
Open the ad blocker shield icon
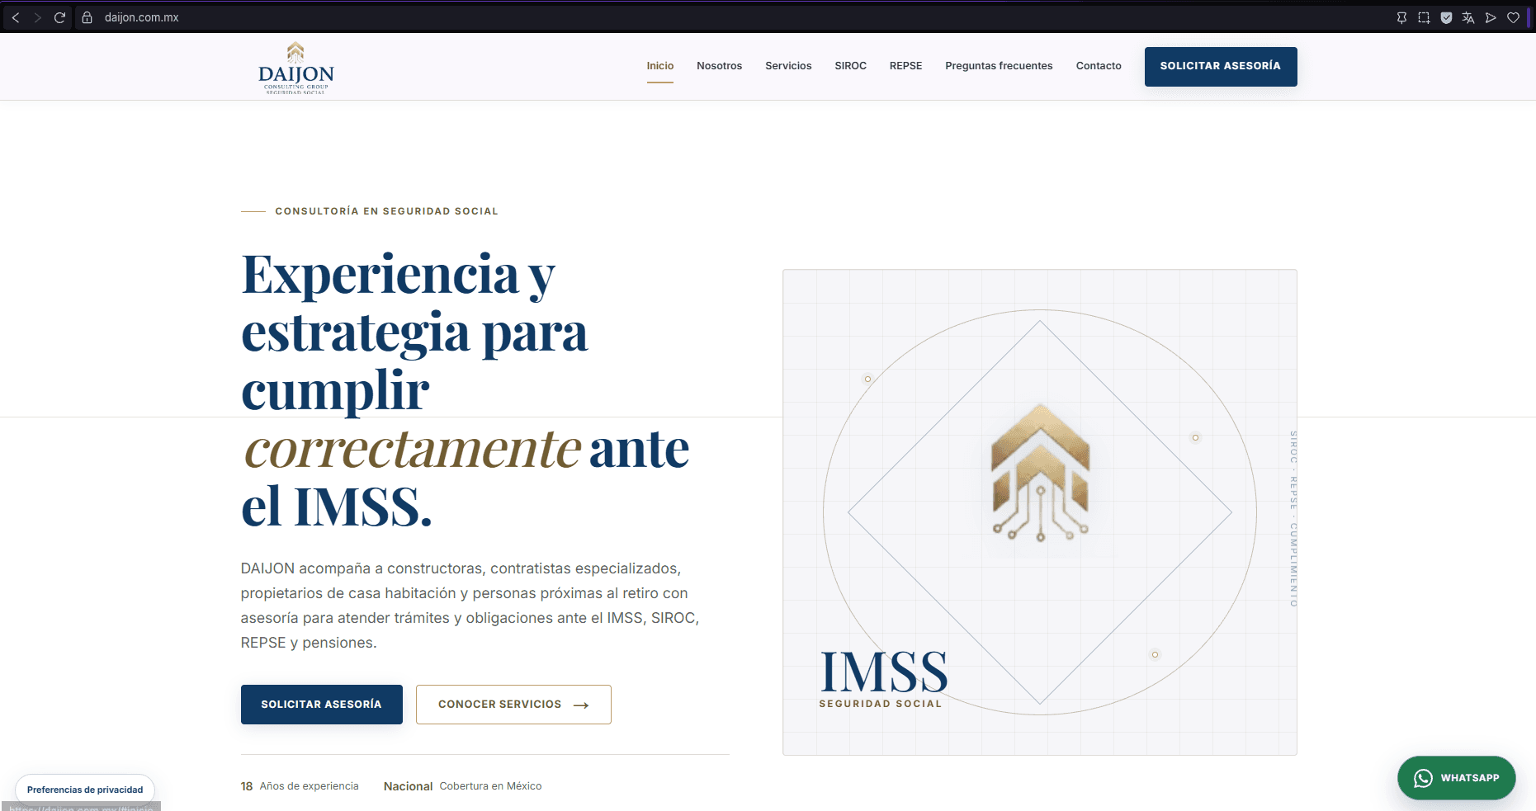1446,17
